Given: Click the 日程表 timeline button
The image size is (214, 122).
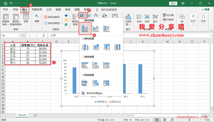Looking at the screenshot, I should coord(168,20).
